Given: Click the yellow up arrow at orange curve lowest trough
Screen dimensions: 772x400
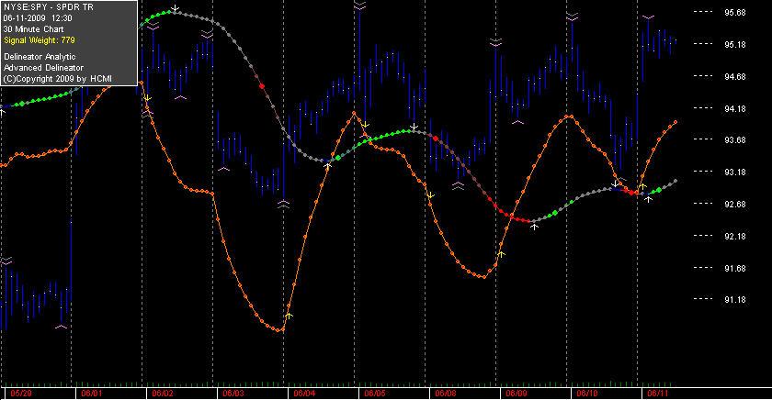Looking at the screenshot, I should [289, 316].
